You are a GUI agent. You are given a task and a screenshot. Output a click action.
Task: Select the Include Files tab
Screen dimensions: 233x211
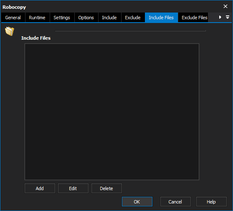pos(161,18)
